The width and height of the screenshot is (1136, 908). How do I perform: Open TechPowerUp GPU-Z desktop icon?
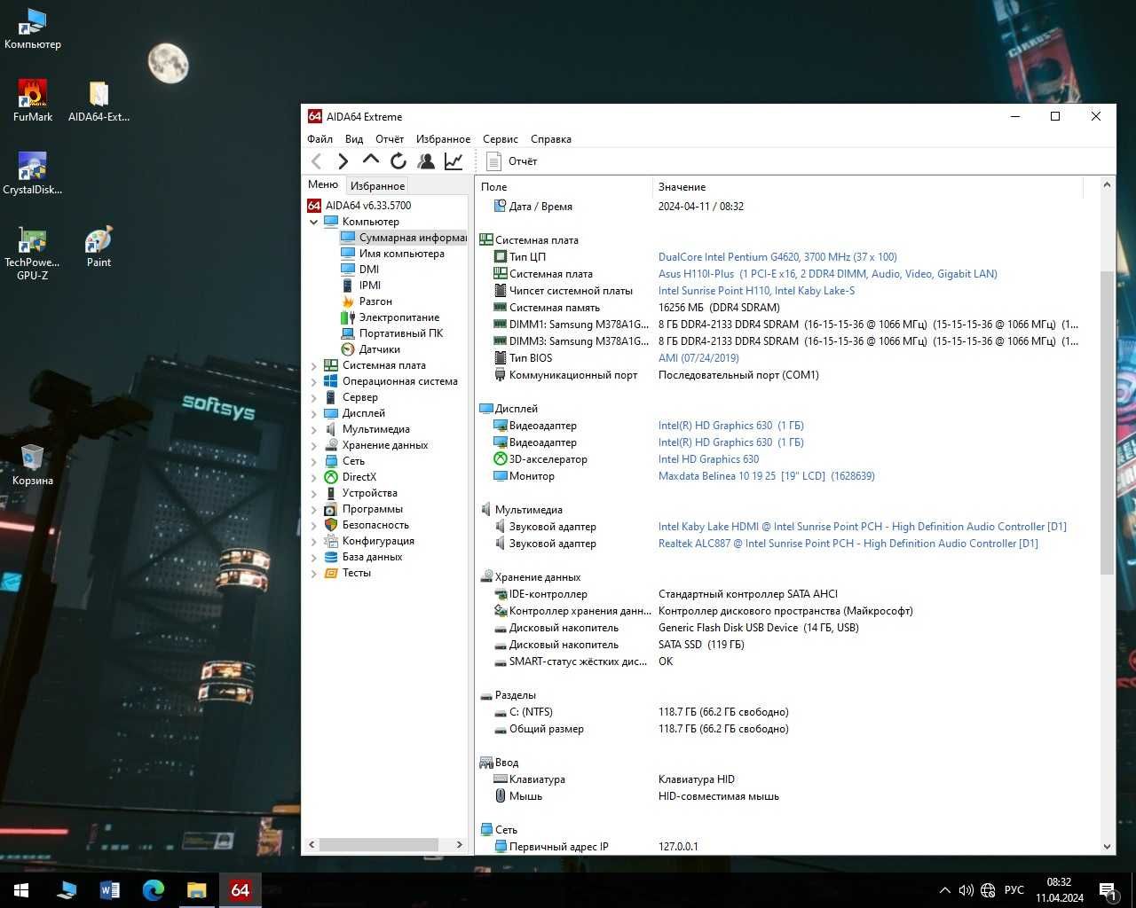tap(33, 252)
